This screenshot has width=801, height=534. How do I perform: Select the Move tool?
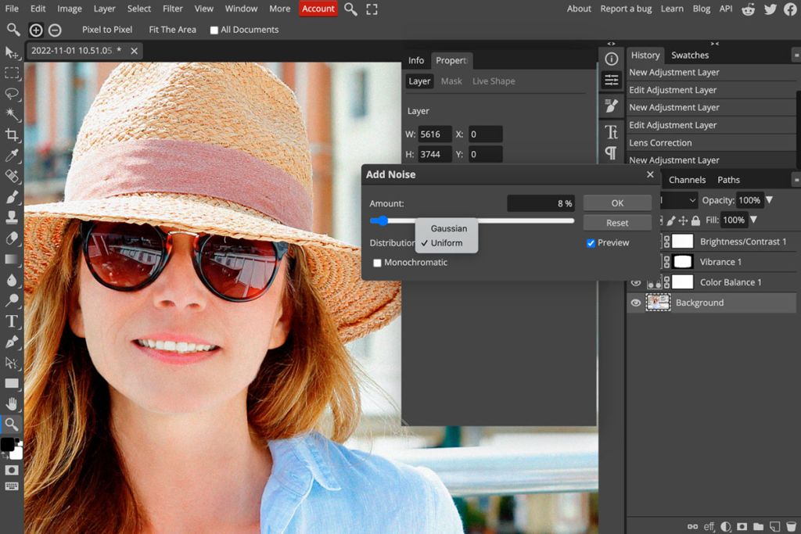(x=11, y=52)
